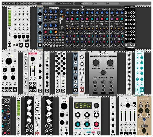Toggle LFO-1 UNI/BI switch

pyautogui.click(x=3, y=61)
